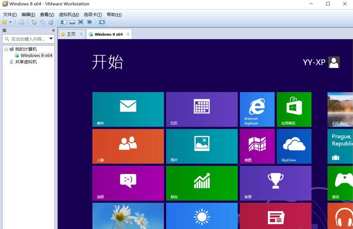Launch the SkyDrive tile

coord(294,146)
